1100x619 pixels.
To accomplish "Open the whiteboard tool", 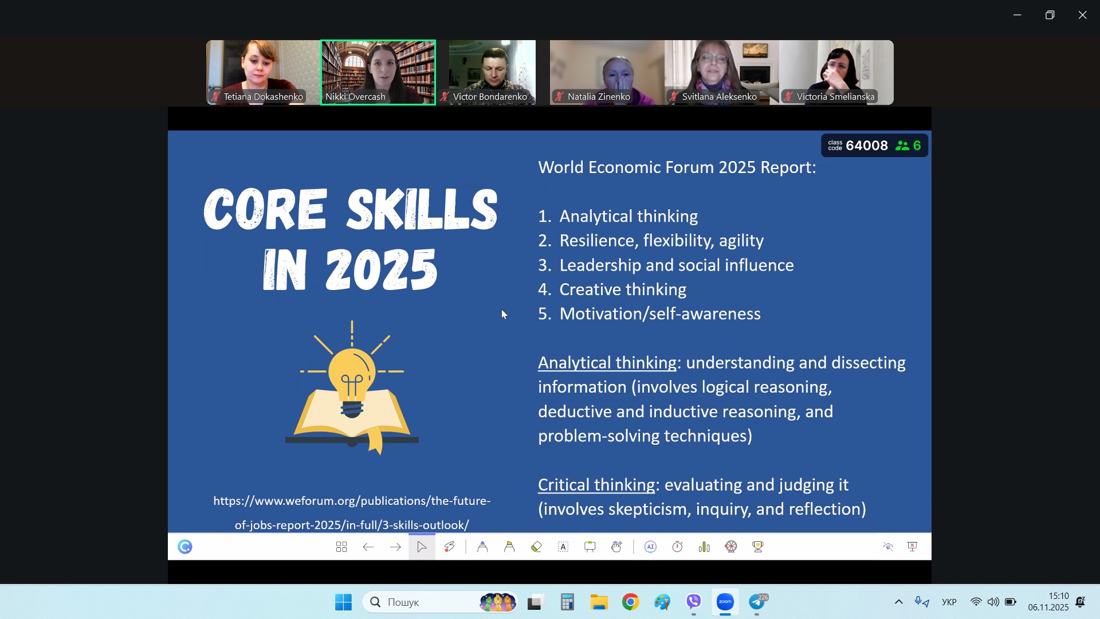I will (x=590, y=547).
